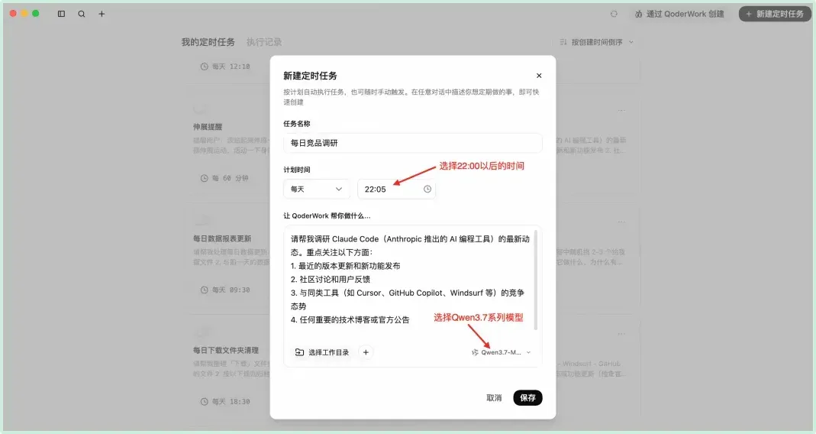Viewport: 816px width, 434px height.
Task: Click the sort icon before 按创建时间倒序
Action: pyautogui.click(x=563, y=42)
